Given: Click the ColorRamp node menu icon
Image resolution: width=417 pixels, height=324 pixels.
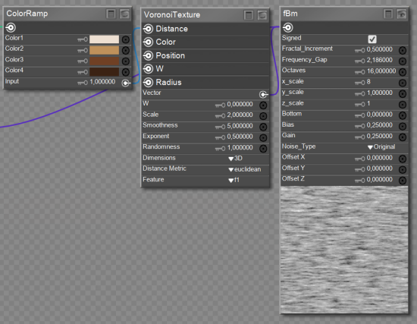Looking at the screenshot, I should point(111,14).
